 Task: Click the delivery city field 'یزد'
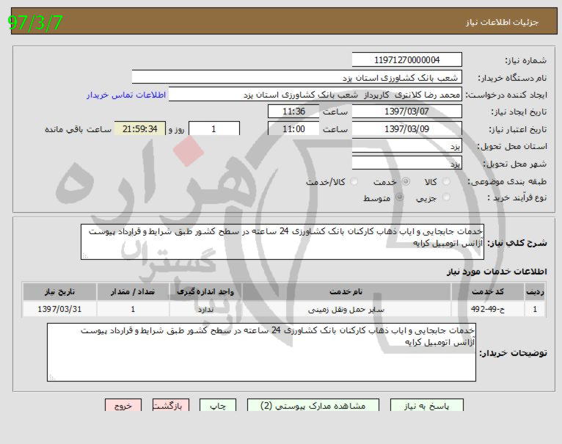click(406, 164)
